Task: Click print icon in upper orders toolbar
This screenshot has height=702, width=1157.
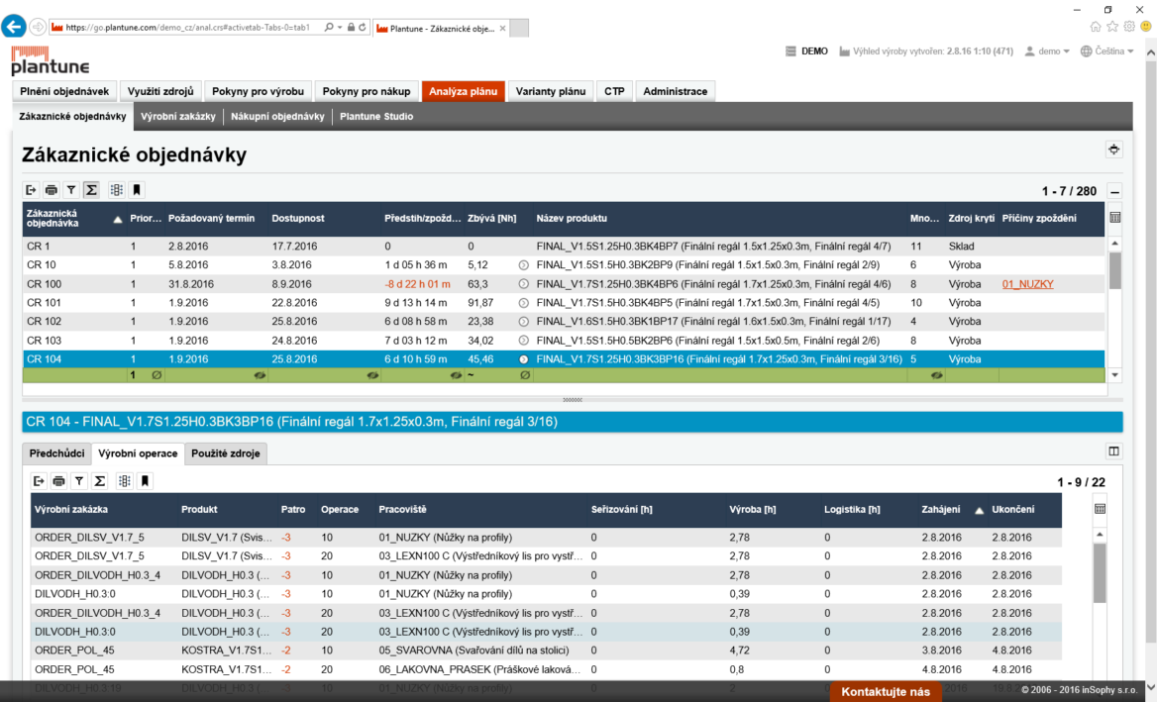Action: pos(52,190)
